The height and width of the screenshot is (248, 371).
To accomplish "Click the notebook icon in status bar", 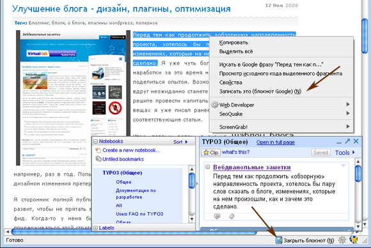I will 279,240.
